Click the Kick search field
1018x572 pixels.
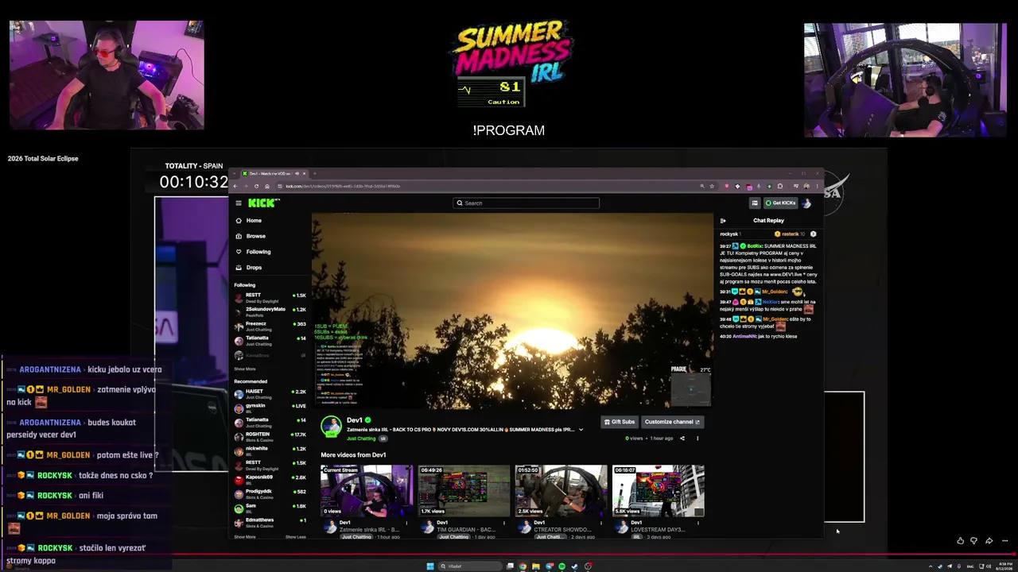tap(526, 203)
